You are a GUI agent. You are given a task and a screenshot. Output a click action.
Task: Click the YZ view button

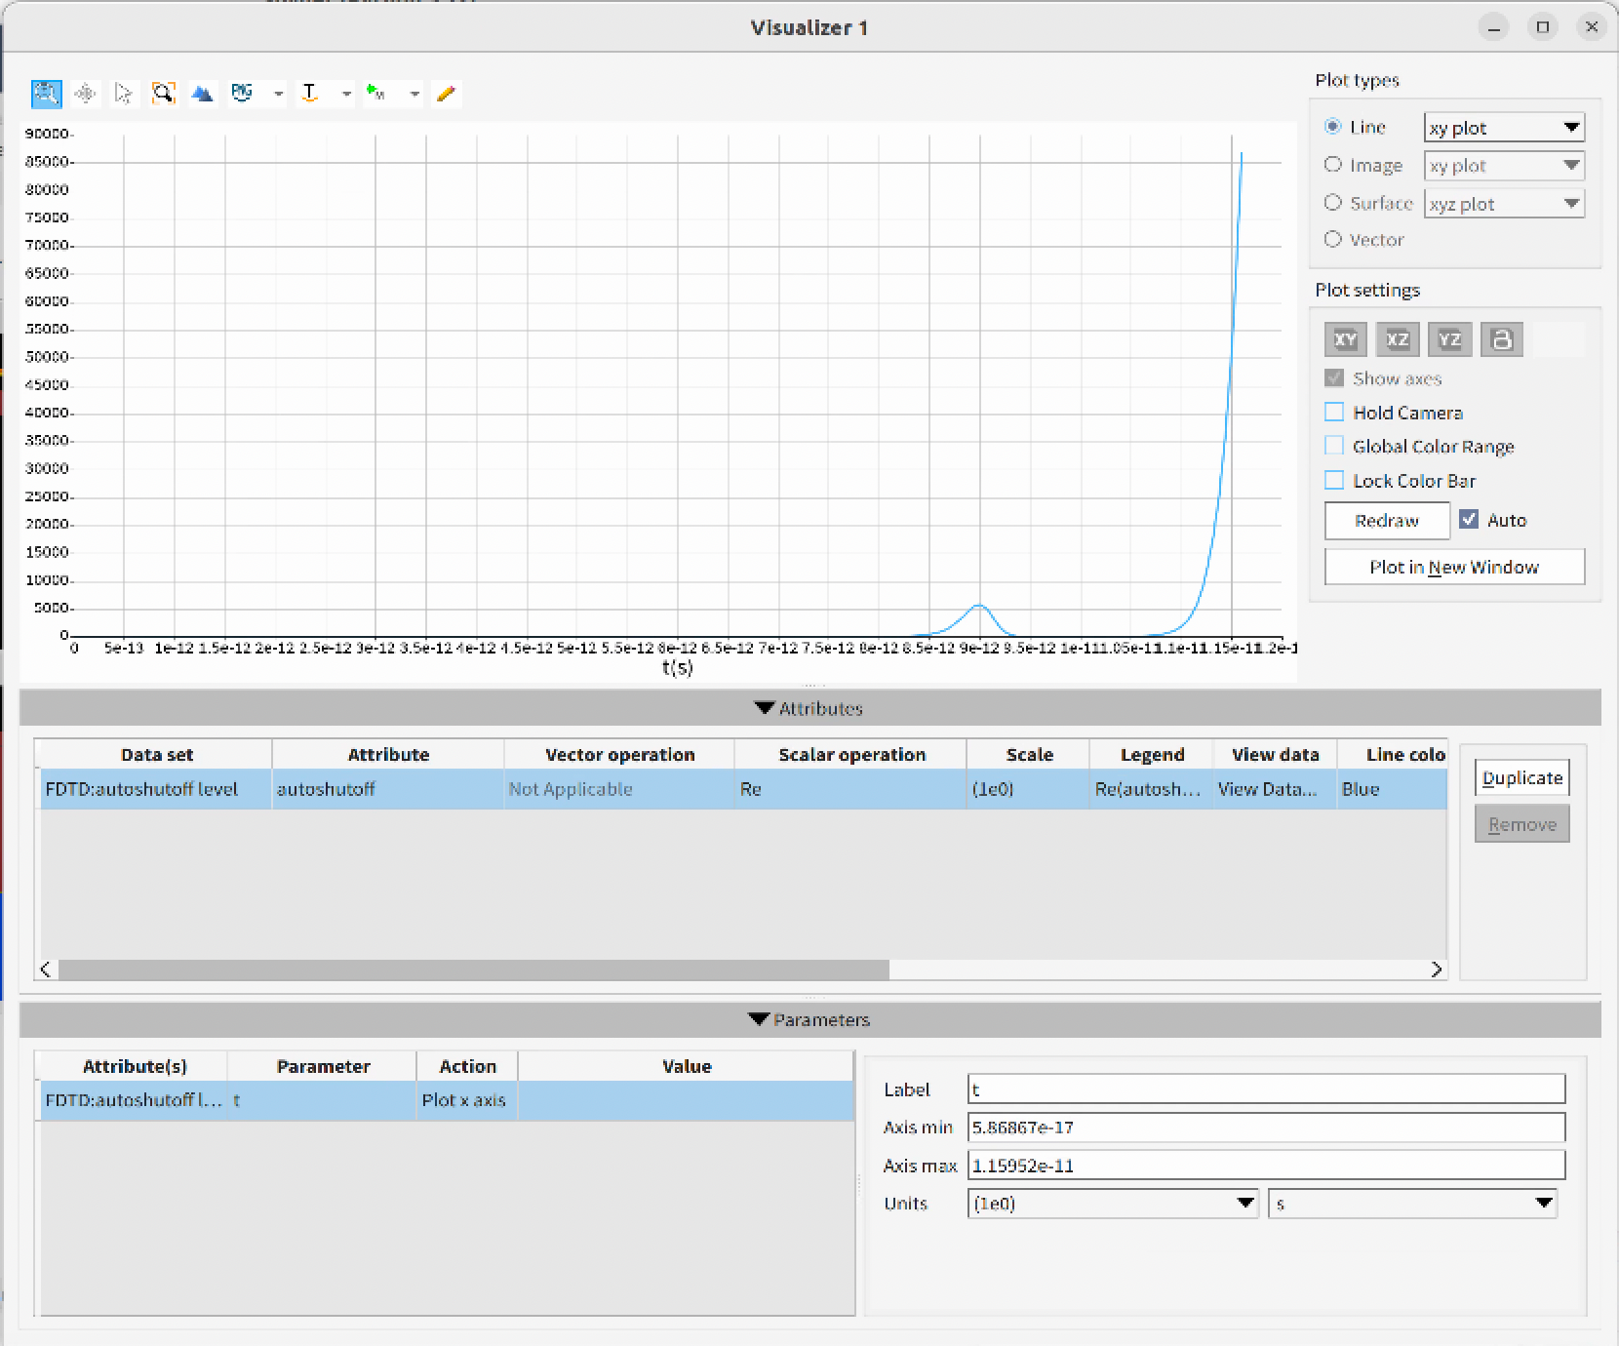pos(1449,339)
